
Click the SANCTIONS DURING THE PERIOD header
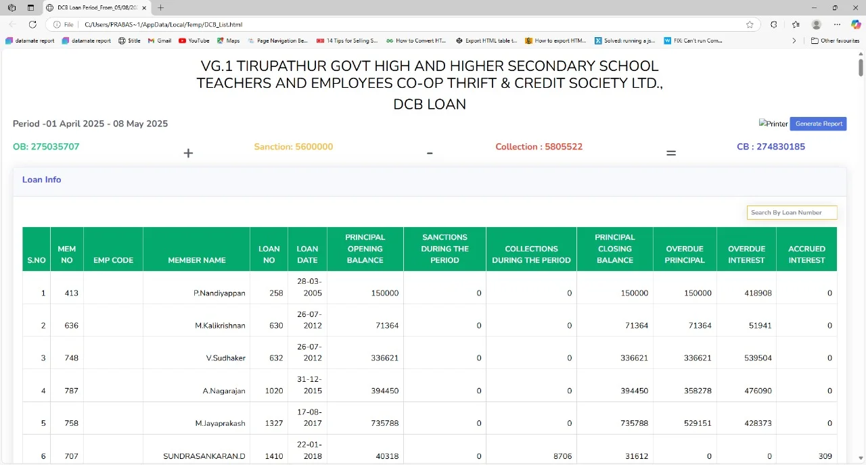(x=445, y=249)
